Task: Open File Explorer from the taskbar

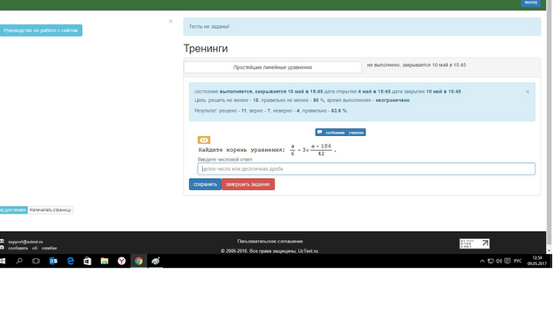Action: pyautogui.click(x=105, y=262)
